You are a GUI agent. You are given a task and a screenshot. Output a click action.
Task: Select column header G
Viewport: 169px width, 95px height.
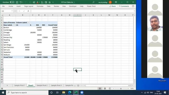(x=62, y=15)
